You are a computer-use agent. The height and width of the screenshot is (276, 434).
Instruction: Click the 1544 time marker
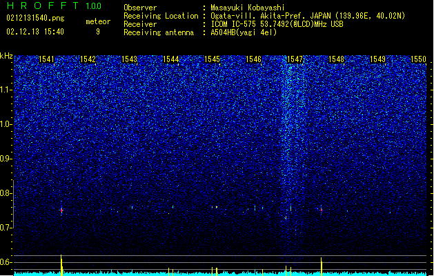pos(171,59)
